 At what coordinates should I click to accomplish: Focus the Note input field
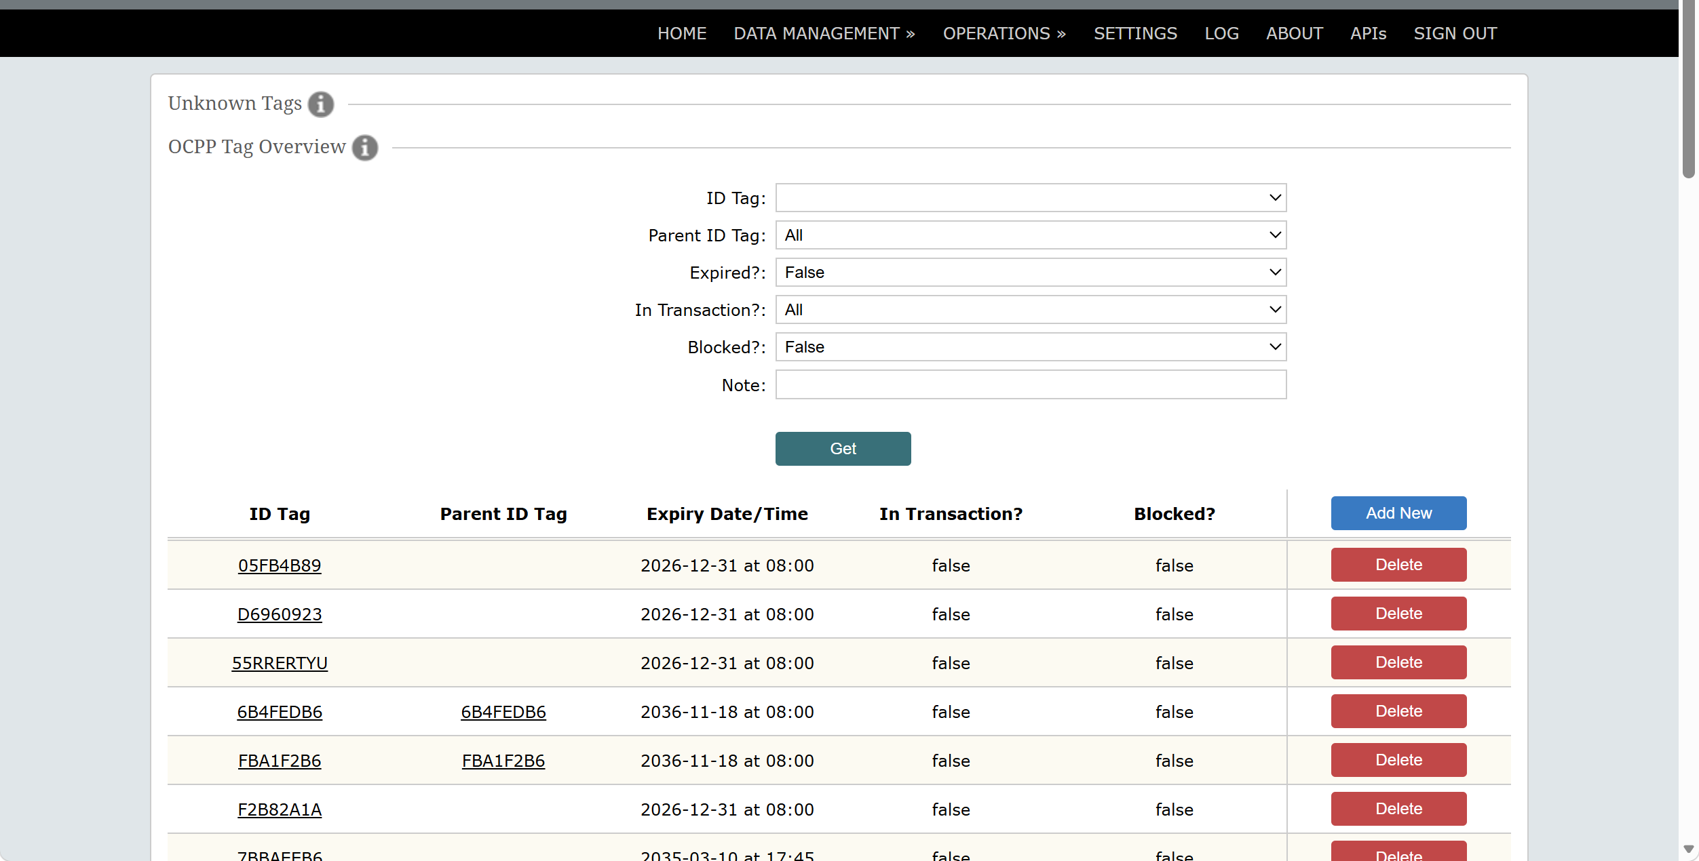(1031, 384)
